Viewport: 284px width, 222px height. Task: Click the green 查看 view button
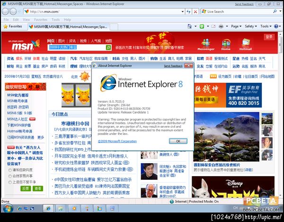click(x=38, y=188)
